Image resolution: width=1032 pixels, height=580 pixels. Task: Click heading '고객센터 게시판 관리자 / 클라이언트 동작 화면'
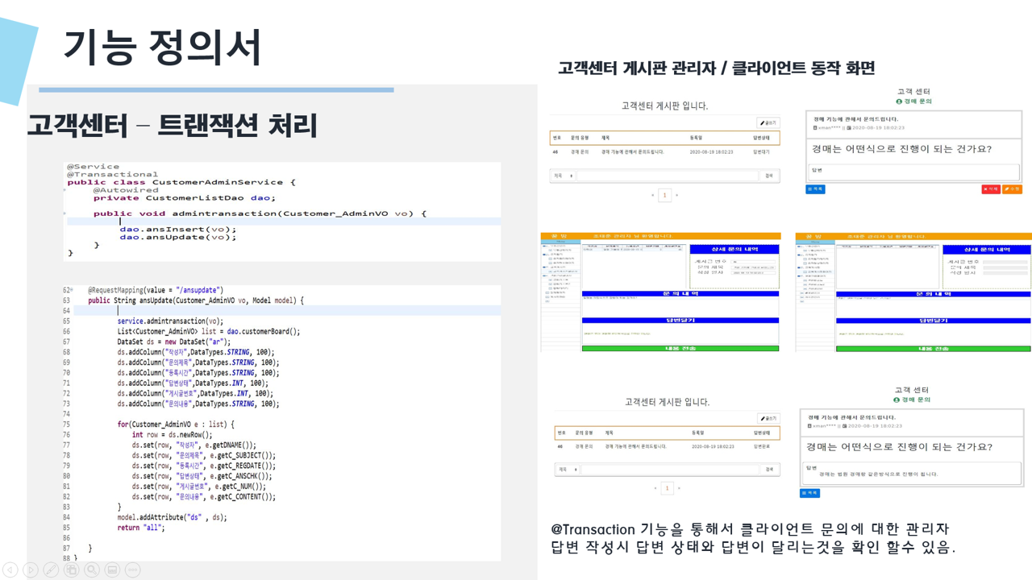(x=717, y=68)
